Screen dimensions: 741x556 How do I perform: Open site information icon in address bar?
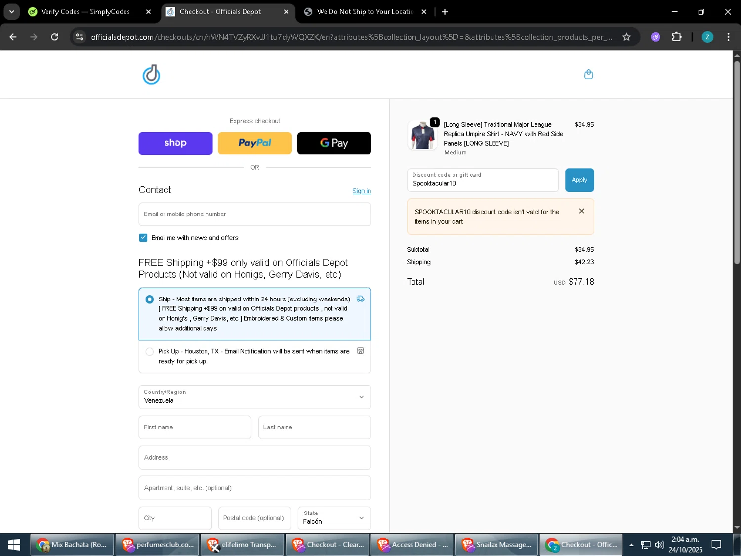point(80,37)
